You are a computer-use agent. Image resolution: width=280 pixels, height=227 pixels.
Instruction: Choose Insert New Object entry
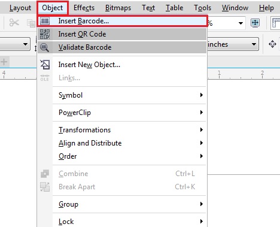point(122,65)
